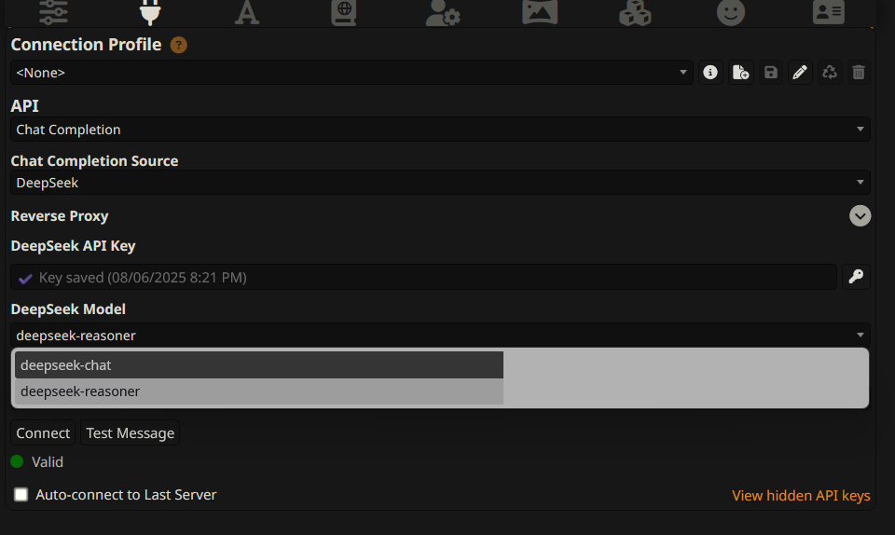Select the API connections plug icon

150,12
